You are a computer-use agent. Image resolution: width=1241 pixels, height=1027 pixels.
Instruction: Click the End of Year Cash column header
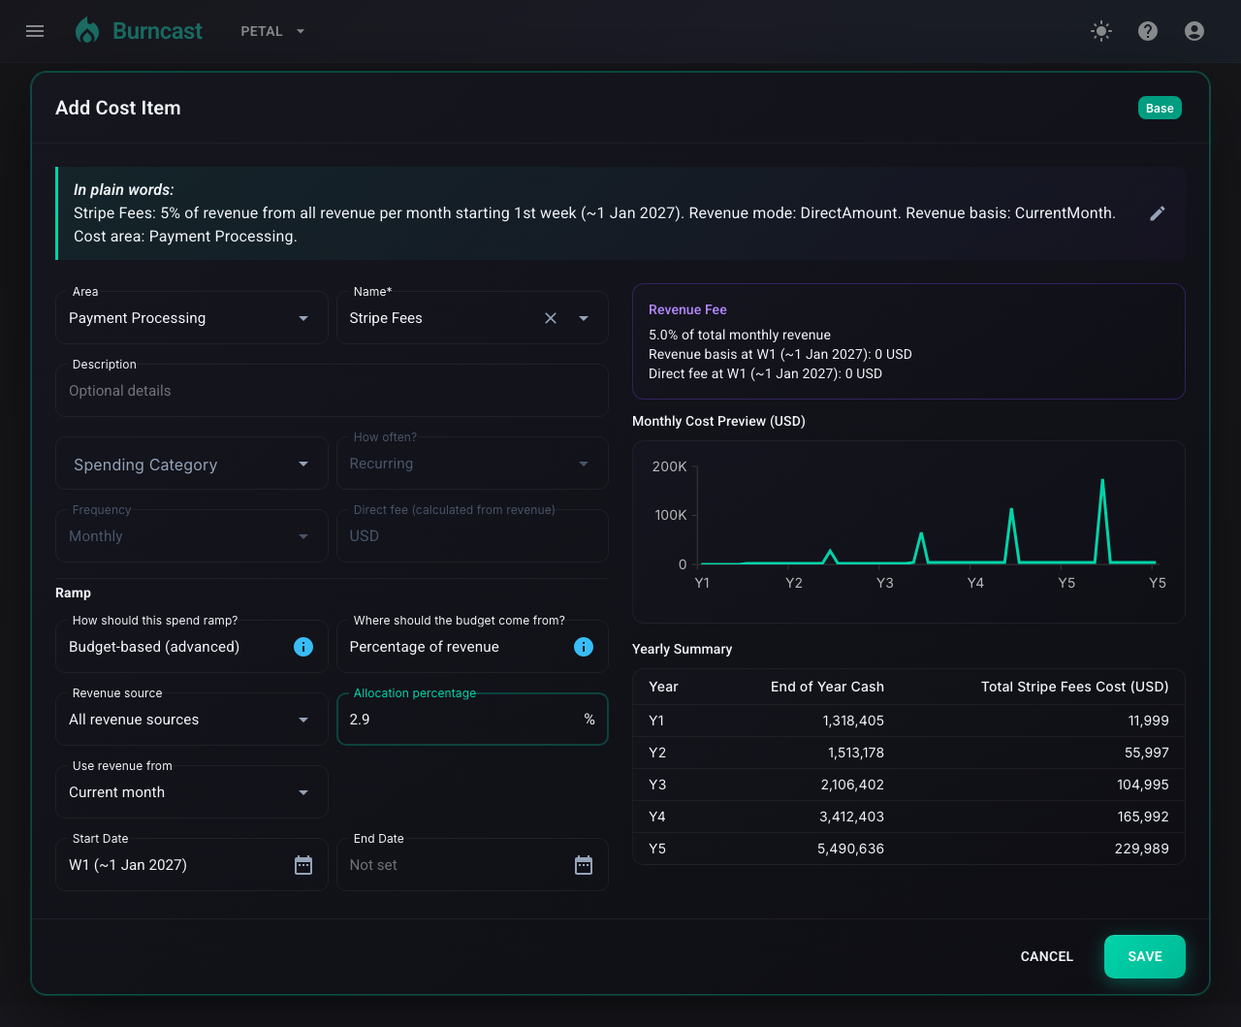pos(827,687)
